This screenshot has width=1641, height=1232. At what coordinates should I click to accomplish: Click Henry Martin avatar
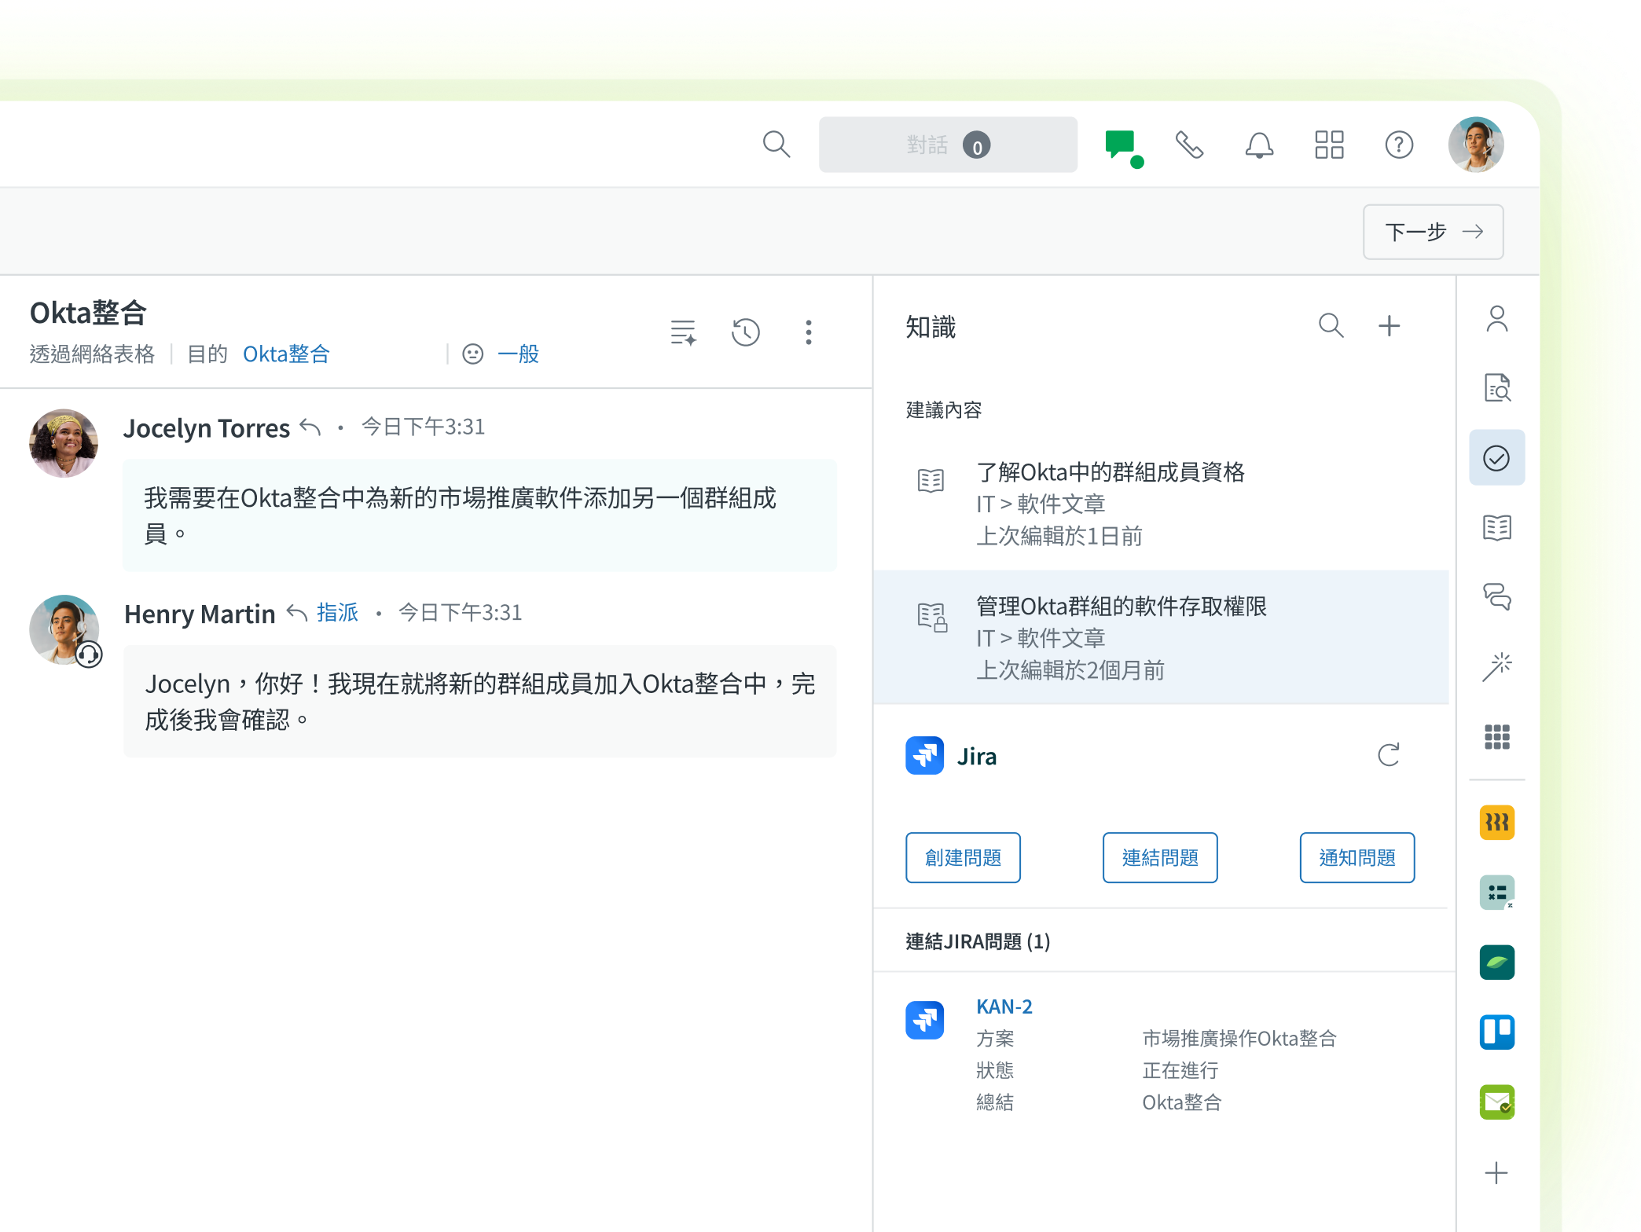64,629
